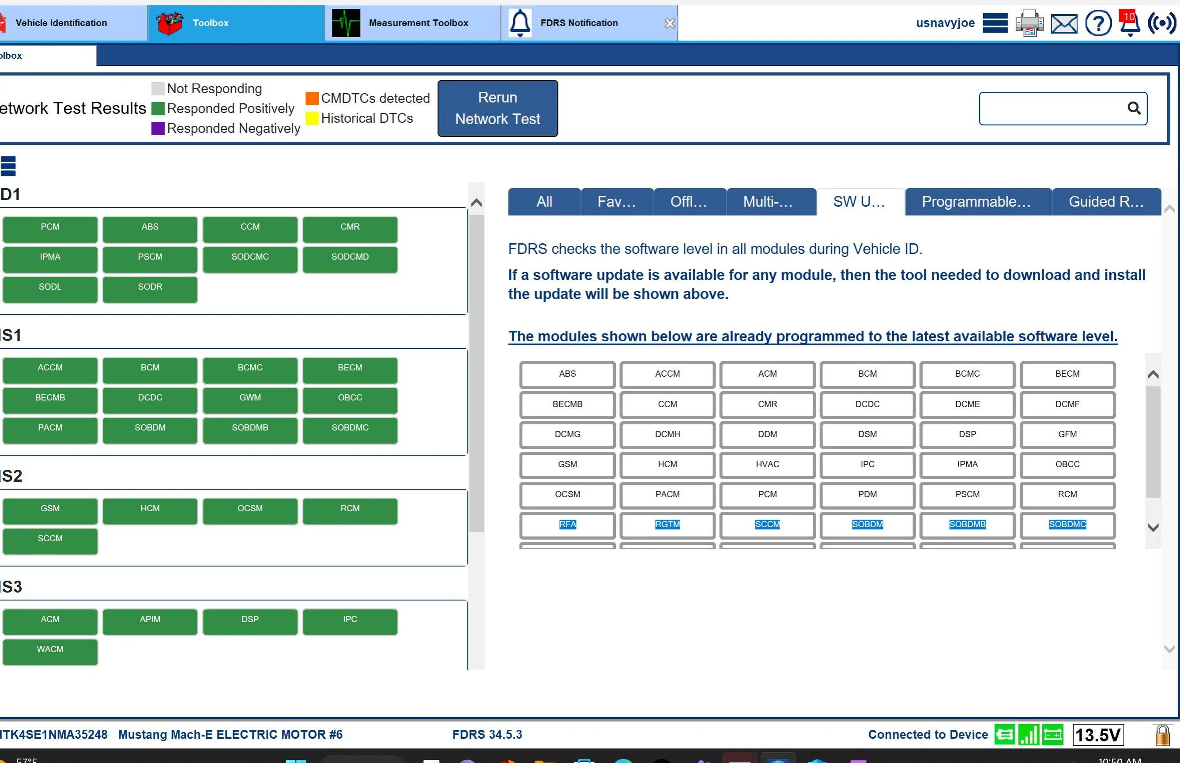Click the HVAC software module
This screenshot has width=1180, height=763.
(x=767, y=465)
